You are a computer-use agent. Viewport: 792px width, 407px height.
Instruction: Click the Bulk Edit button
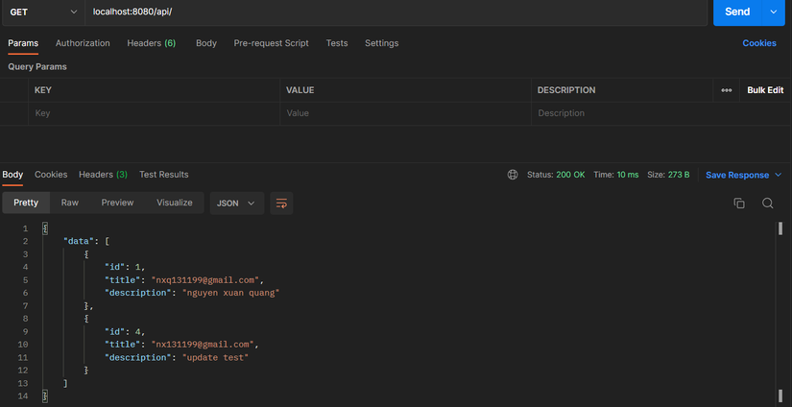[x=765, y=90]
